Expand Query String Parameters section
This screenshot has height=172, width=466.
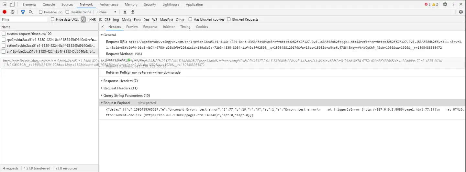pyautogui.click(x=127, y=96)
